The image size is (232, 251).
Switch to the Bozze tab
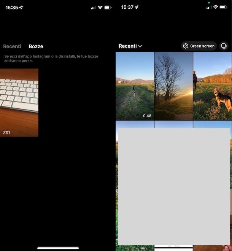(36, 46)
